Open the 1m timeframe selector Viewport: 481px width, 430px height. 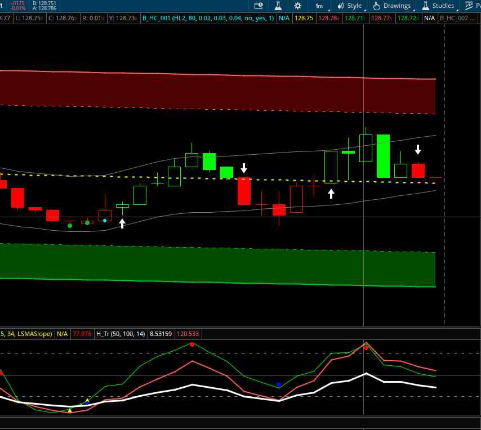pos(319,6)
